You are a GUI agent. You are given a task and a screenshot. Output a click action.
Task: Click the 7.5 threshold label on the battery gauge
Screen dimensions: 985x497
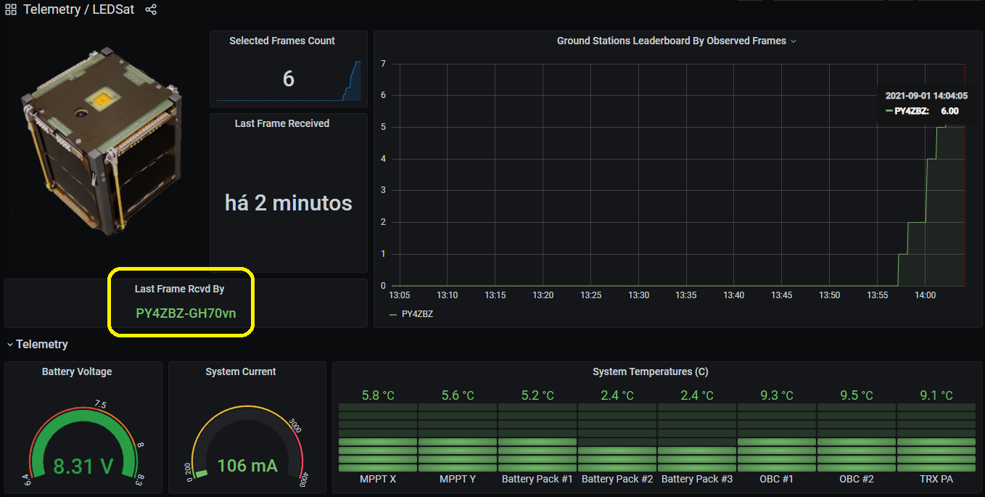(x=100, y=406)
